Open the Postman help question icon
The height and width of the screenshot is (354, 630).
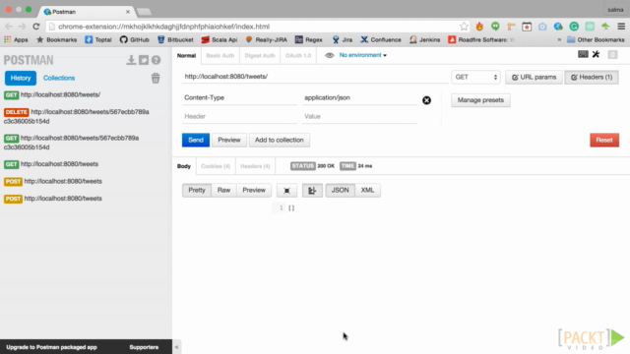pyautogui.click(x=156, y=60)
